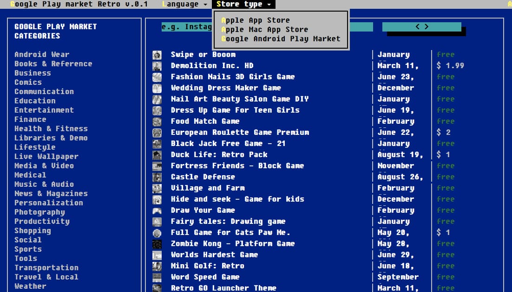This screenshot has height=292, width=512.
Task: Browse the Sports category
Action: (28, 249)
